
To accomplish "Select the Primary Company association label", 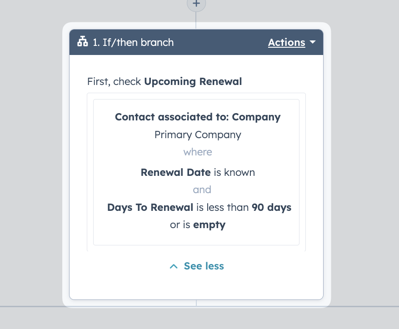I will coord(198,135).
